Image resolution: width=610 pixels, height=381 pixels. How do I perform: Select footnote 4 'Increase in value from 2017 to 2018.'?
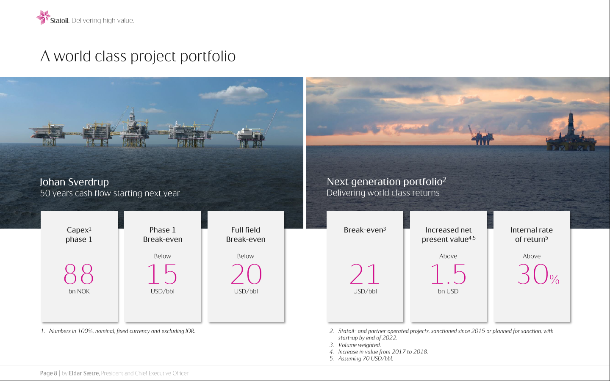pos(379,352)
